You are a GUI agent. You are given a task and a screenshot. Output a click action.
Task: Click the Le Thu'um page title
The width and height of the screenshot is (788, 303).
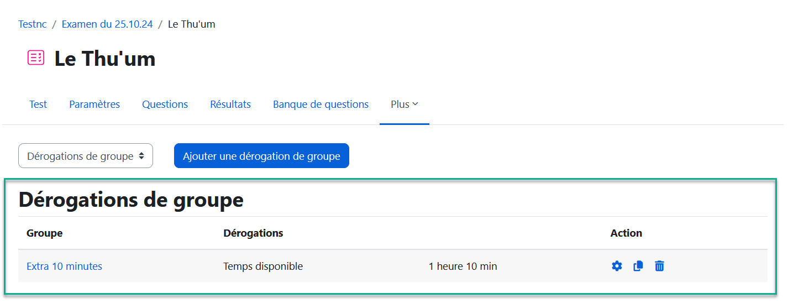104,59
